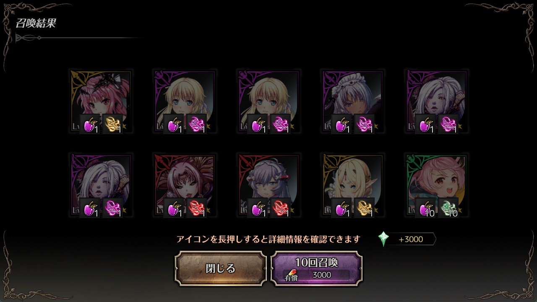Open the silver-haired maid character portrait
This screenshot has width=537, height=302.
pos(352,102)
